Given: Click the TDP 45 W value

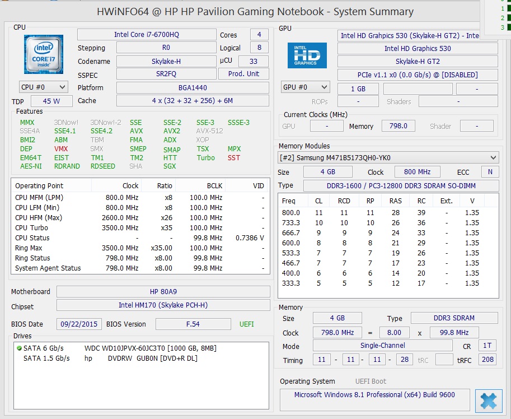Looking at the screenshot, I should pos(51,101).
